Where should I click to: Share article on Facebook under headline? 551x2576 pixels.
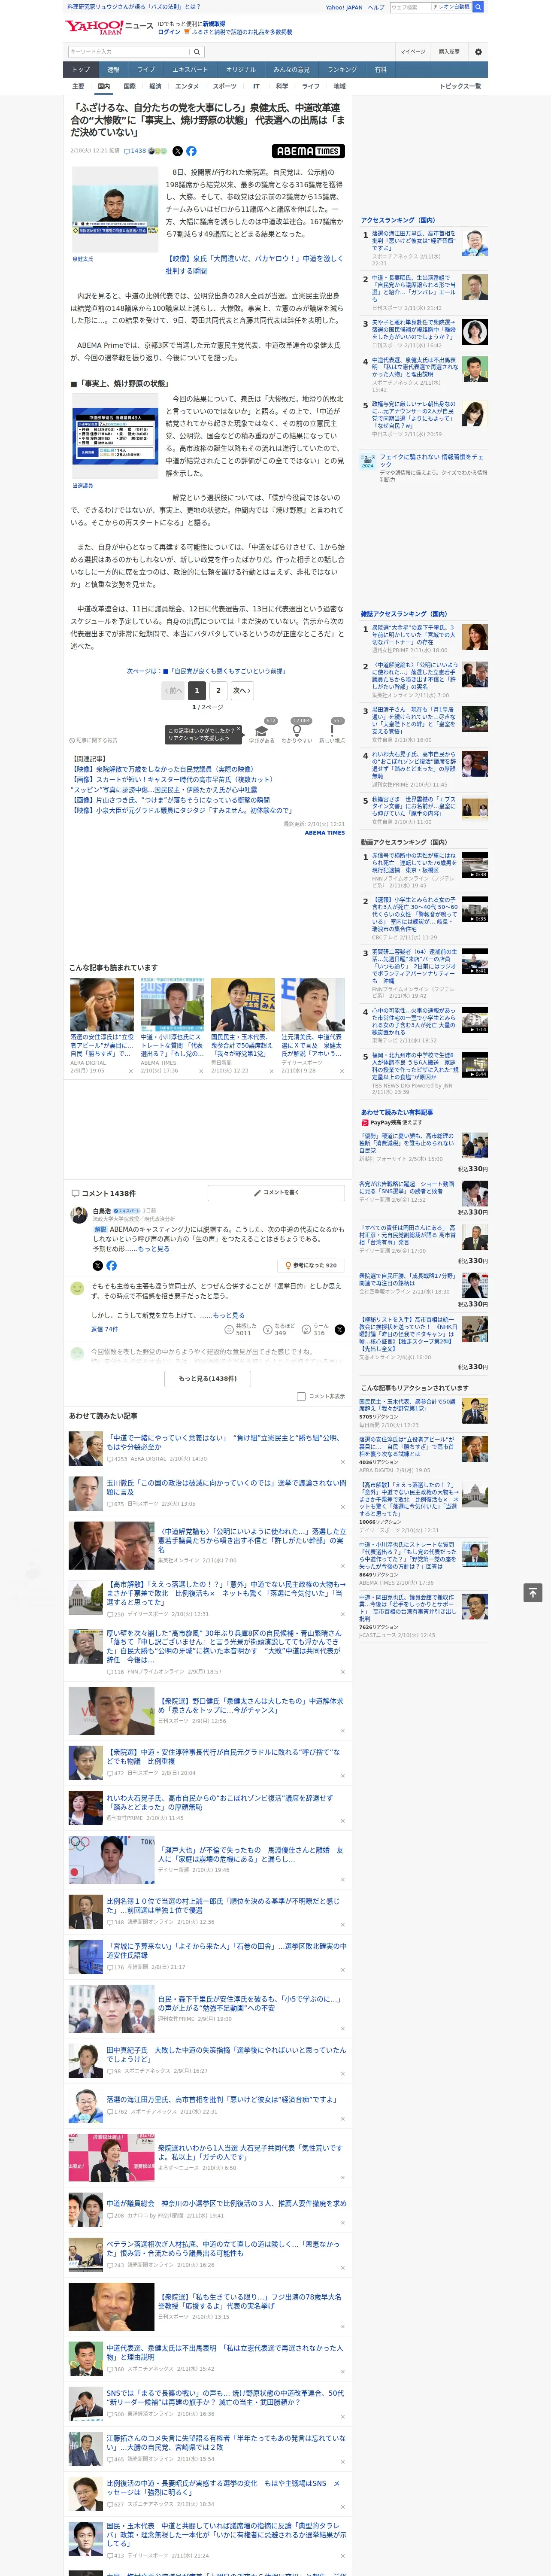[191, 151]
